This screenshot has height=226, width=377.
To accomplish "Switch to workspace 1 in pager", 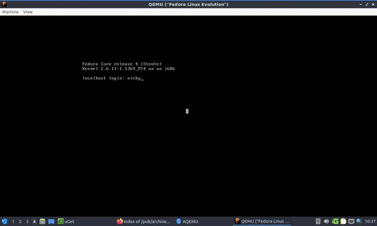I will 13,221.
